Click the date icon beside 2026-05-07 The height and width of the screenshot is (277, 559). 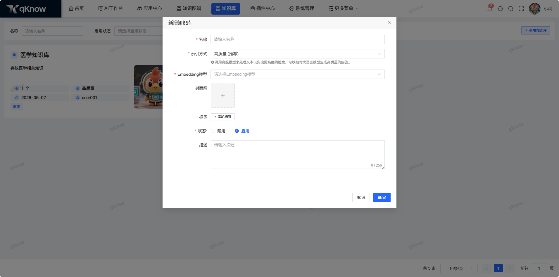(17, 98)
